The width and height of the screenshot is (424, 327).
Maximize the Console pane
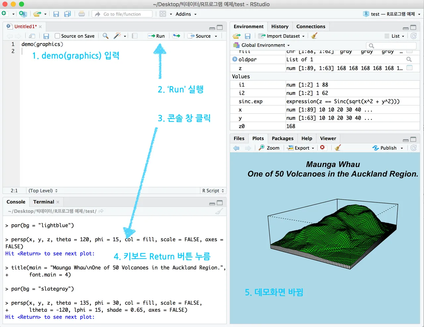coord(220,203)
